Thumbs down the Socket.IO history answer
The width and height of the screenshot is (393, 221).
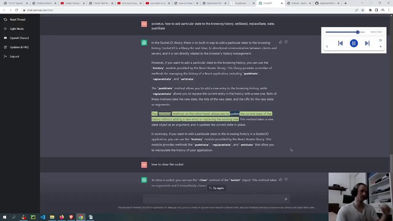pos(286,42)
